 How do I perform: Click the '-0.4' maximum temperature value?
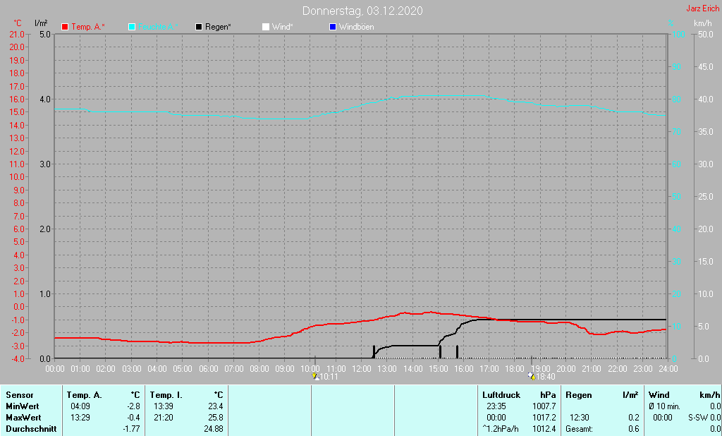point(133,418)
